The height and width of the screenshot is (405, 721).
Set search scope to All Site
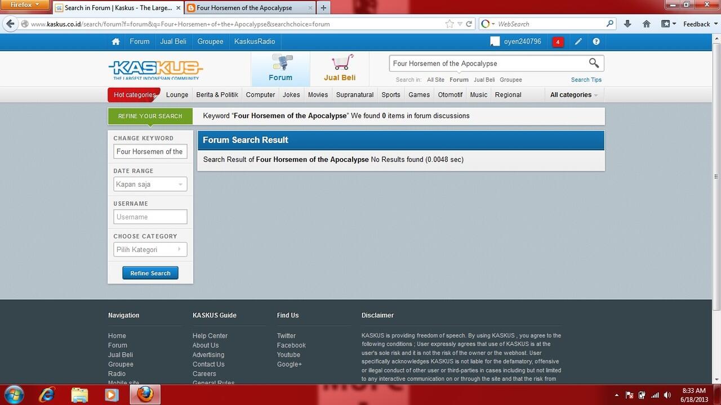click(435, 80)
